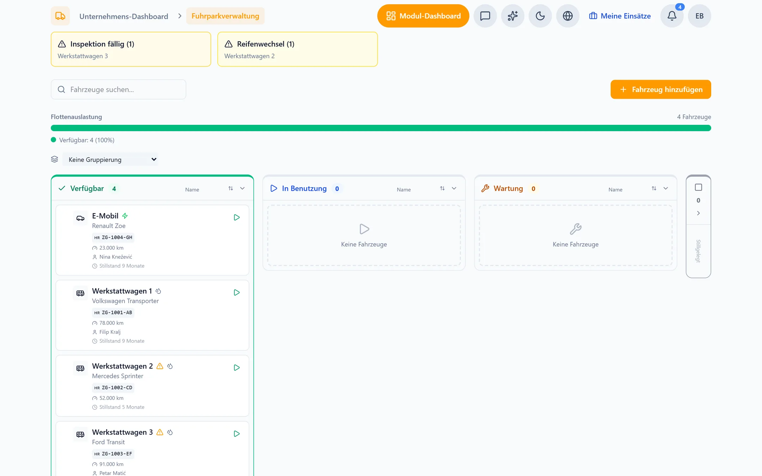Toggle sort direction in Verfügbar column
Screen dimensions: 762x476
(231, 188)
